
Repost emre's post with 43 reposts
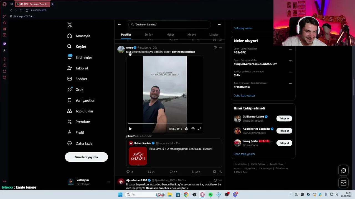pyautogui.click(x=151, y=172)
